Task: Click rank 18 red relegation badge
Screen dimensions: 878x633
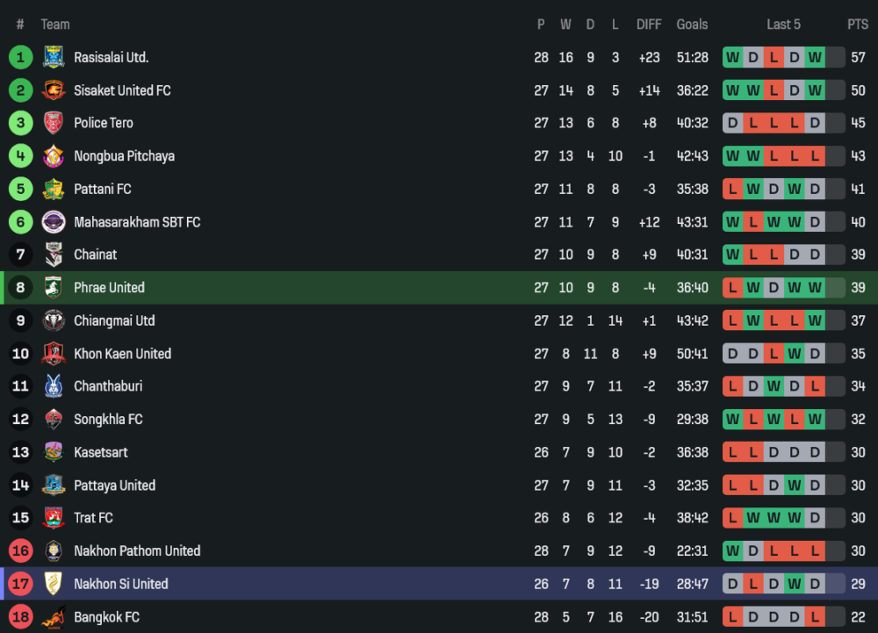Action: pos(20,617)
